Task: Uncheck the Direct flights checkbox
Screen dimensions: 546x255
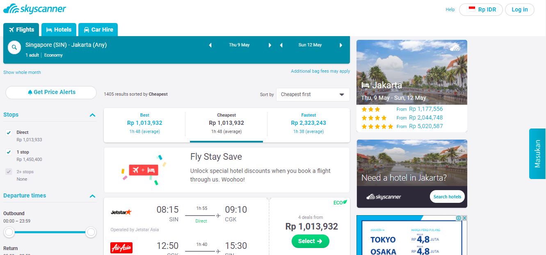Action: point(9,133)
